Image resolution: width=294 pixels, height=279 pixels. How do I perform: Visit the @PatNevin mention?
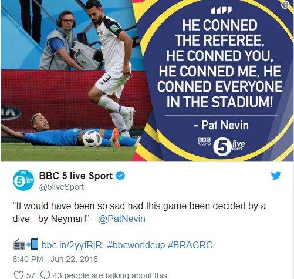(x=121, y=219)
